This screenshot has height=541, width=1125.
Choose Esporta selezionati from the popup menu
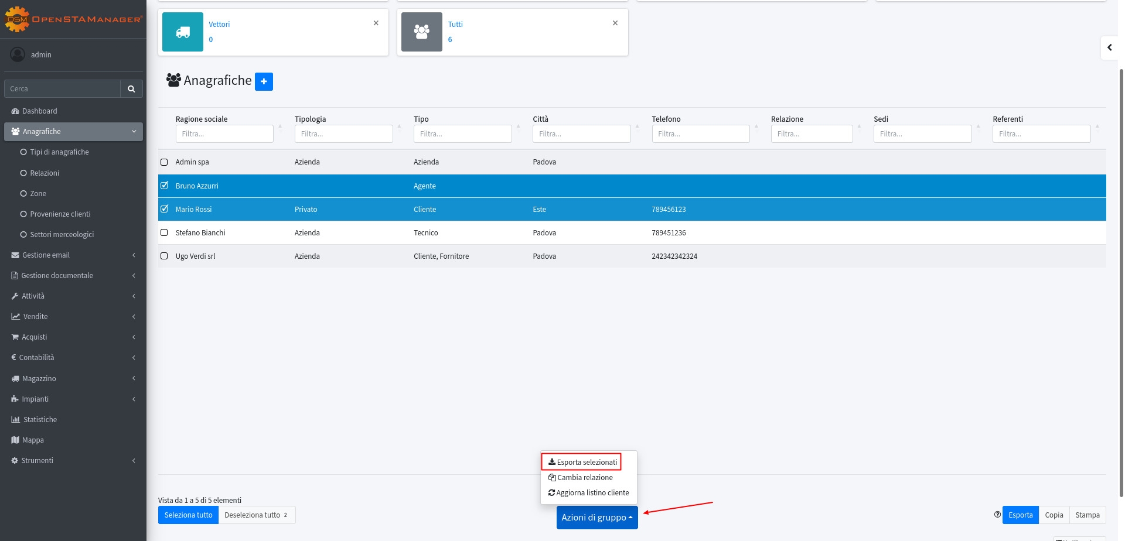click(582, 462)
